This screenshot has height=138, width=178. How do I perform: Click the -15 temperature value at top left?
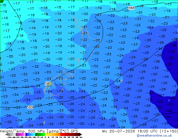pyautogui.click(x=3, y=5)
